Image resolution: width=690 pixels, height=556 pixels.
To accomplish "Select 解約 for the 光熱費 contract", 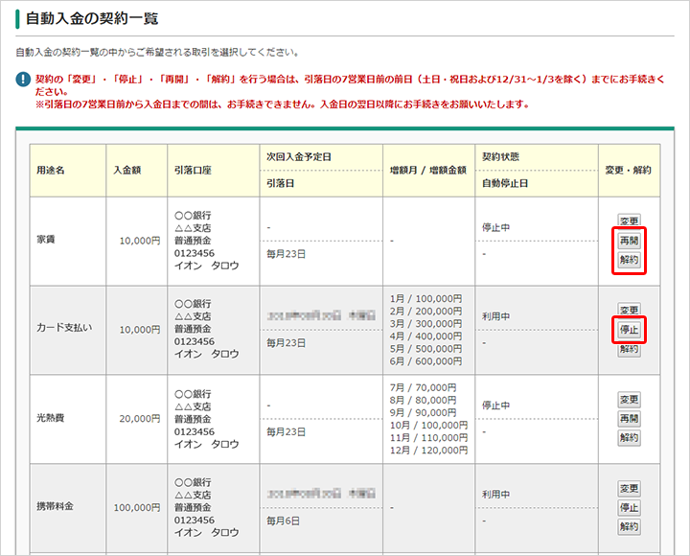I will coord(629,438).
